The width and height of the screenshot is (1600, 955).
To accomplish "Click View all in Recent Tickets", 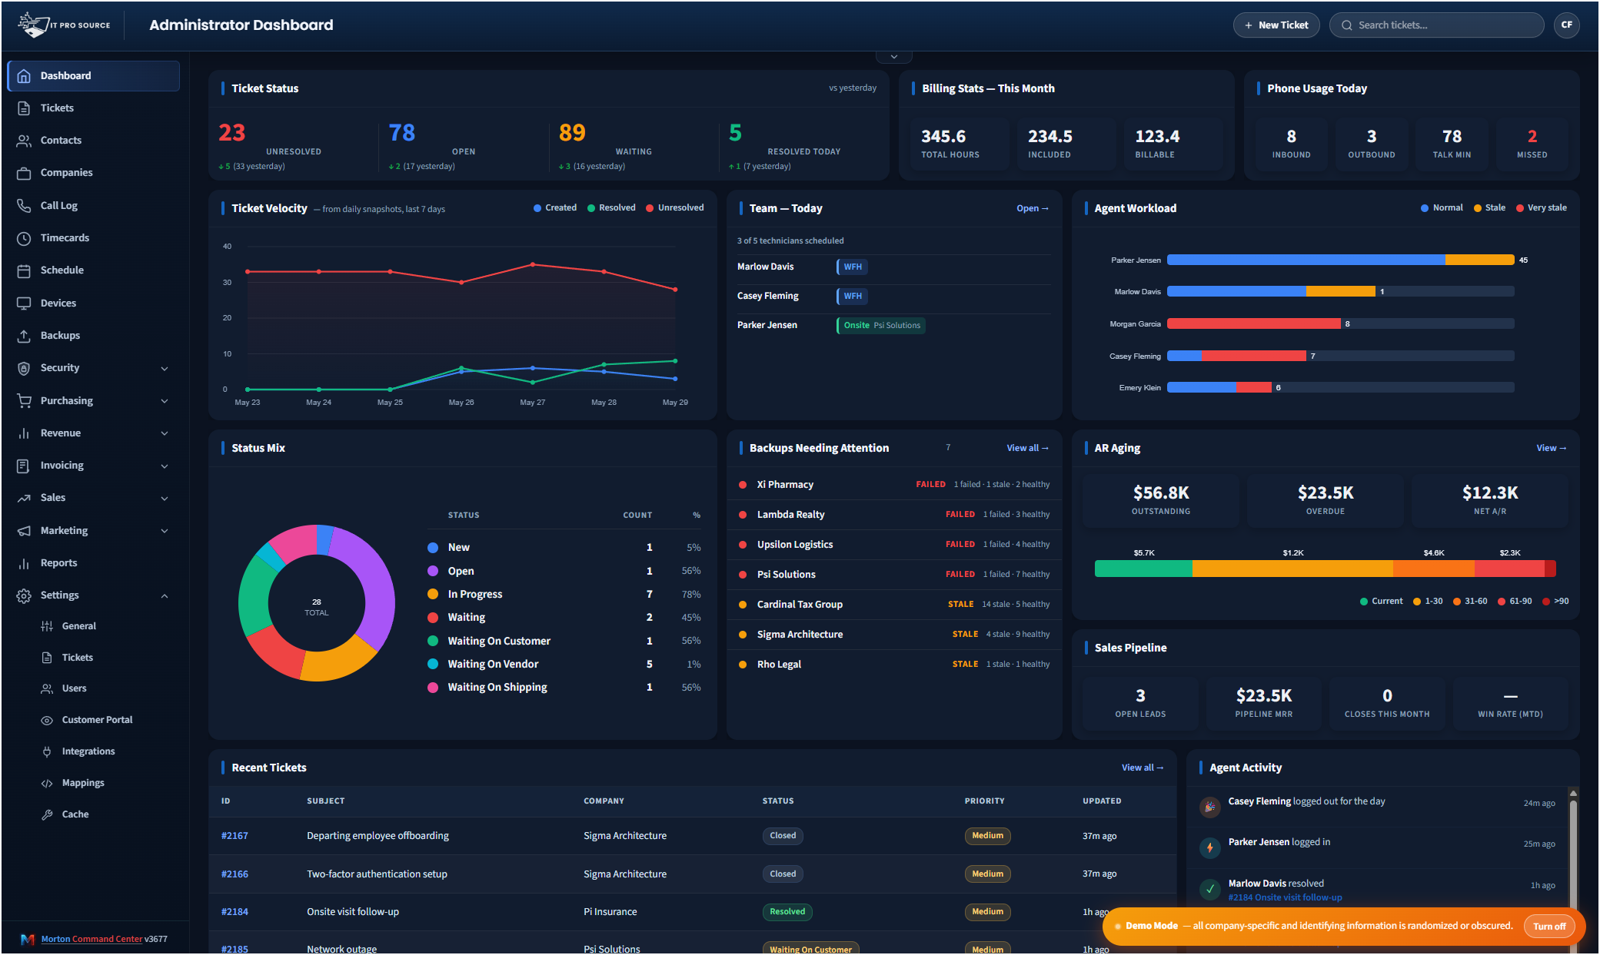I will pos(1143,768).
